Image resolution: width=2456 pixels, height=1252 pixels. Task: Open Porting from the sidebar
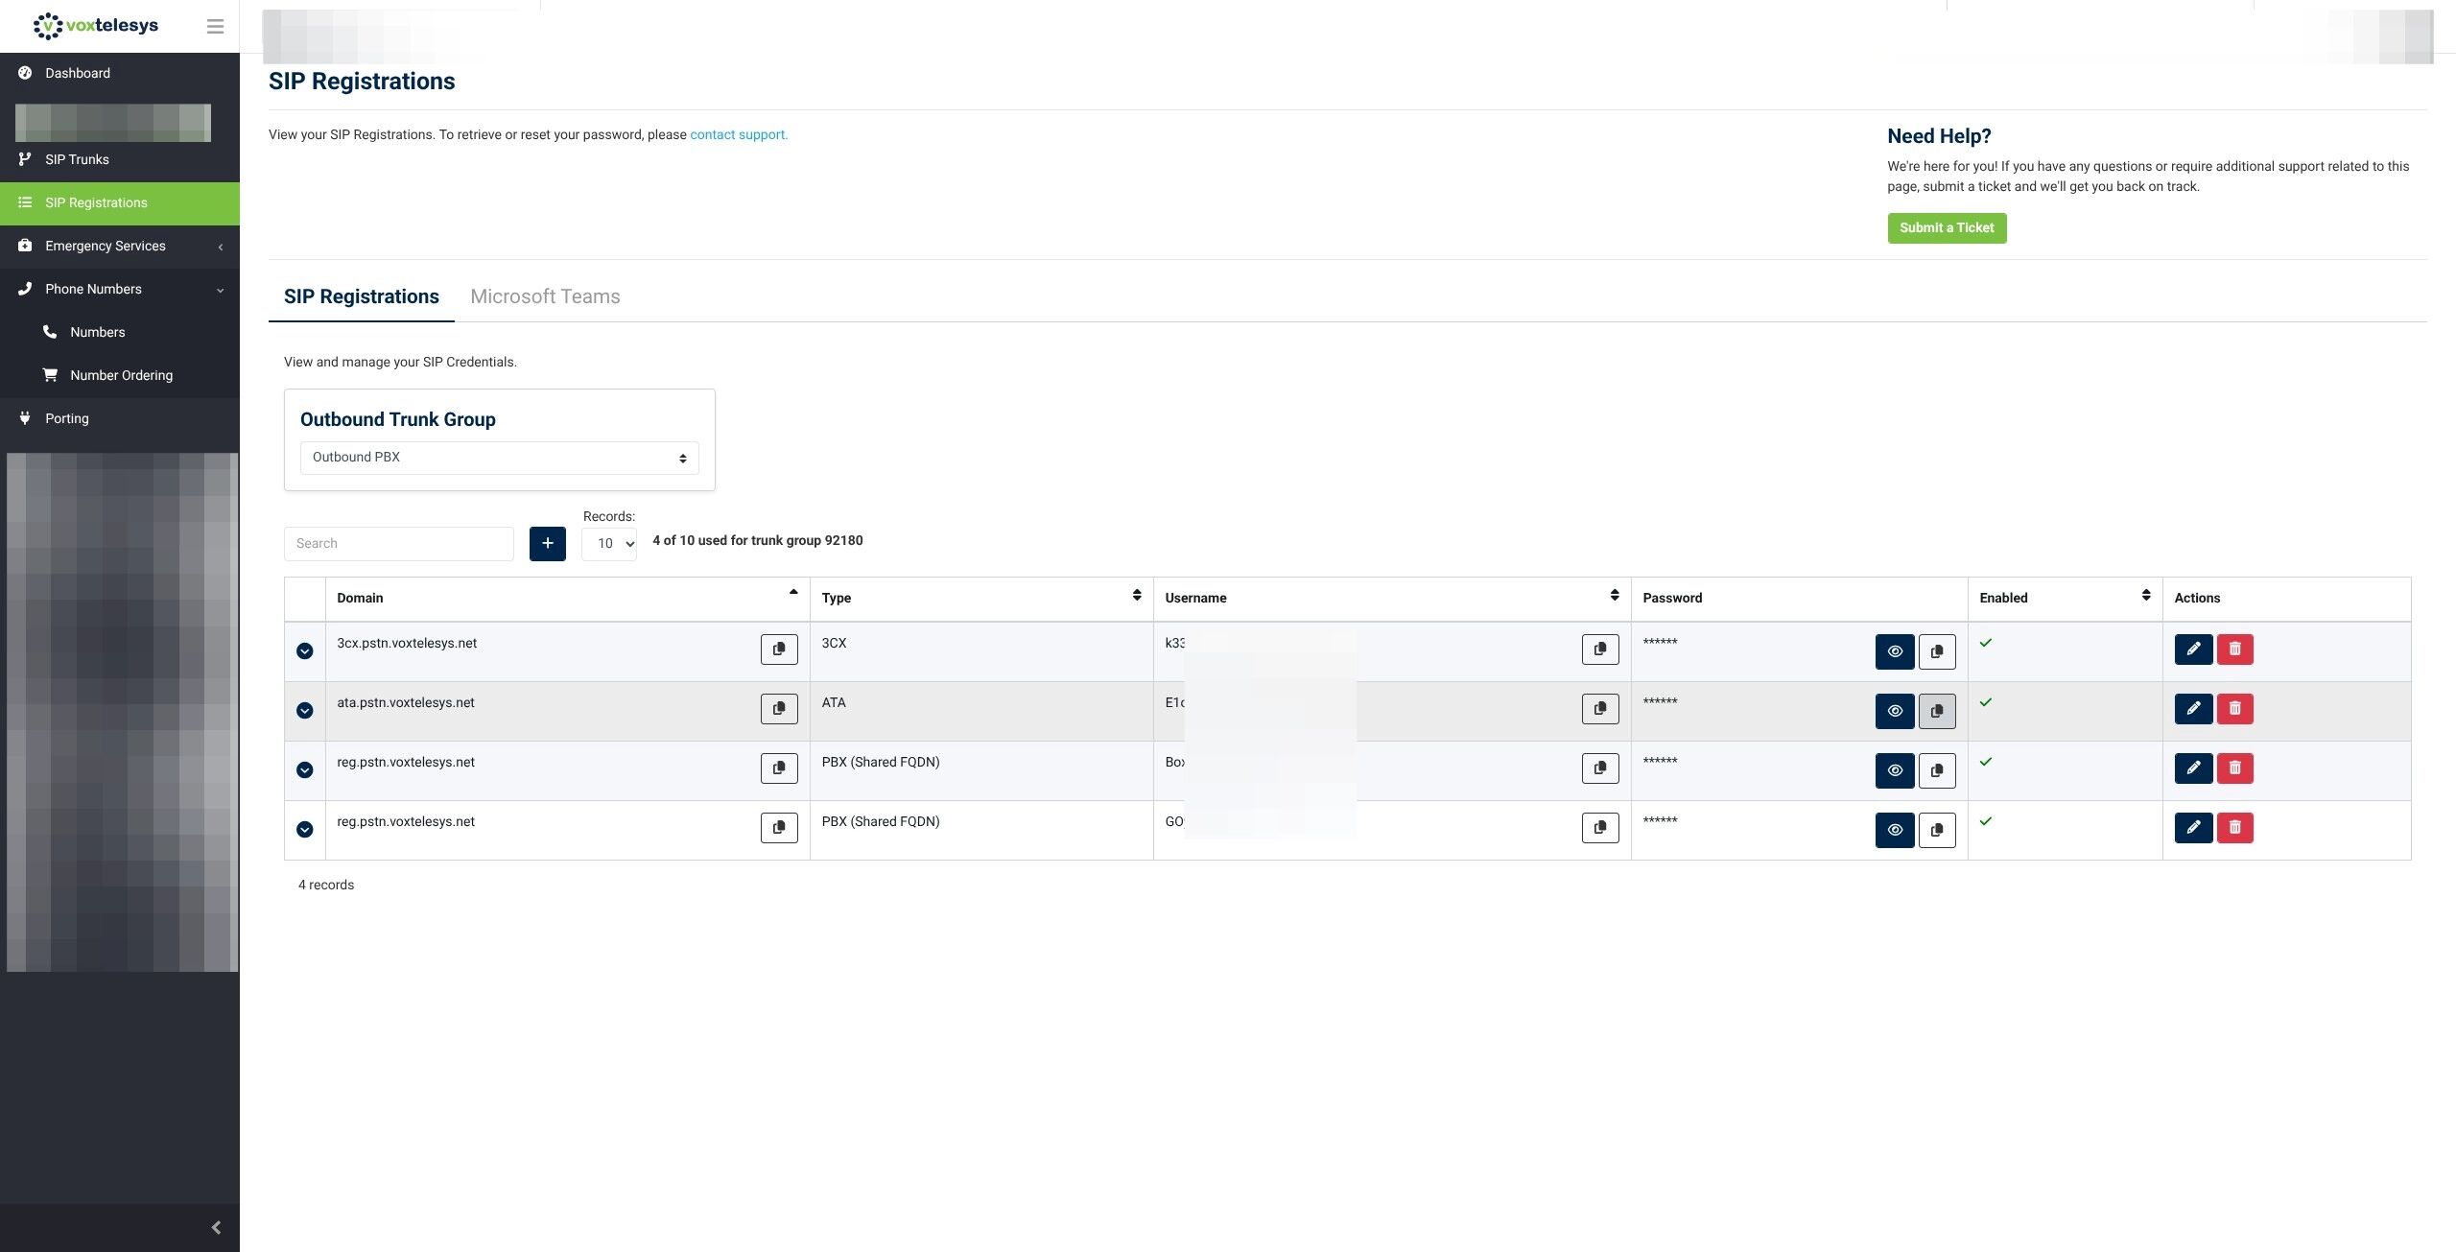120,419
